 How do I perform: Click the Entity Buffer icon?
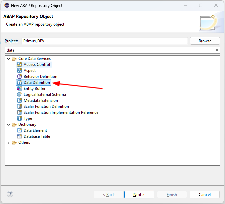[19, 89]
